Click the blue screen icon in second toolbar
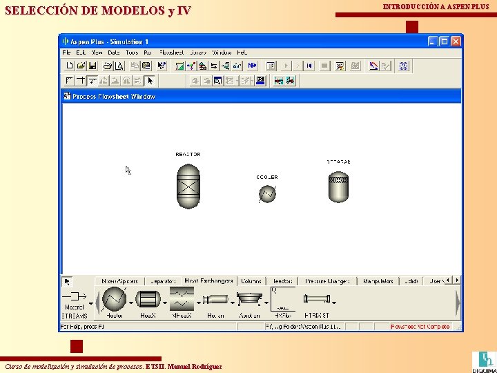Screen dimensions: 497x373 click(260, 81)
